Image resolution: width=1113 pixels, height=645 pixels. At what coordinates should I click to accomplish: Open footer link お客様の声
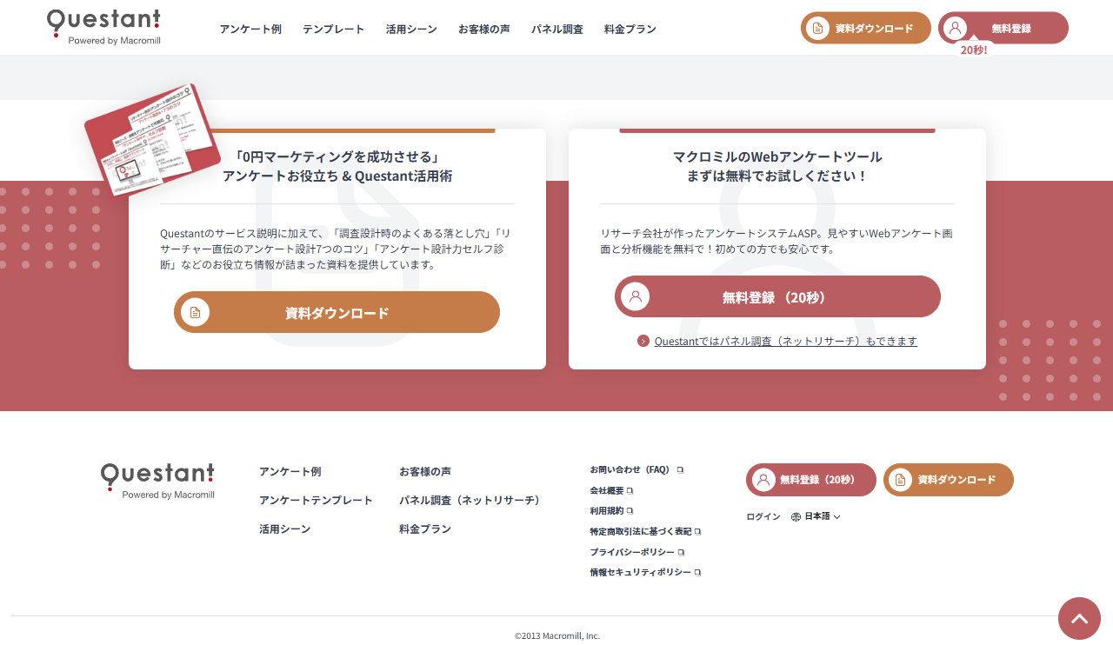pos(425,471)
